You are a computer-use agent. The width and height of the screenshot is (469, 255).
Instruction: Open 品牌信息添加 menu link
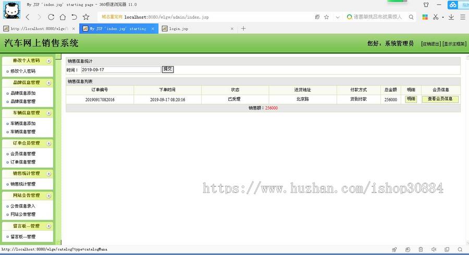(x=23, y=93)
